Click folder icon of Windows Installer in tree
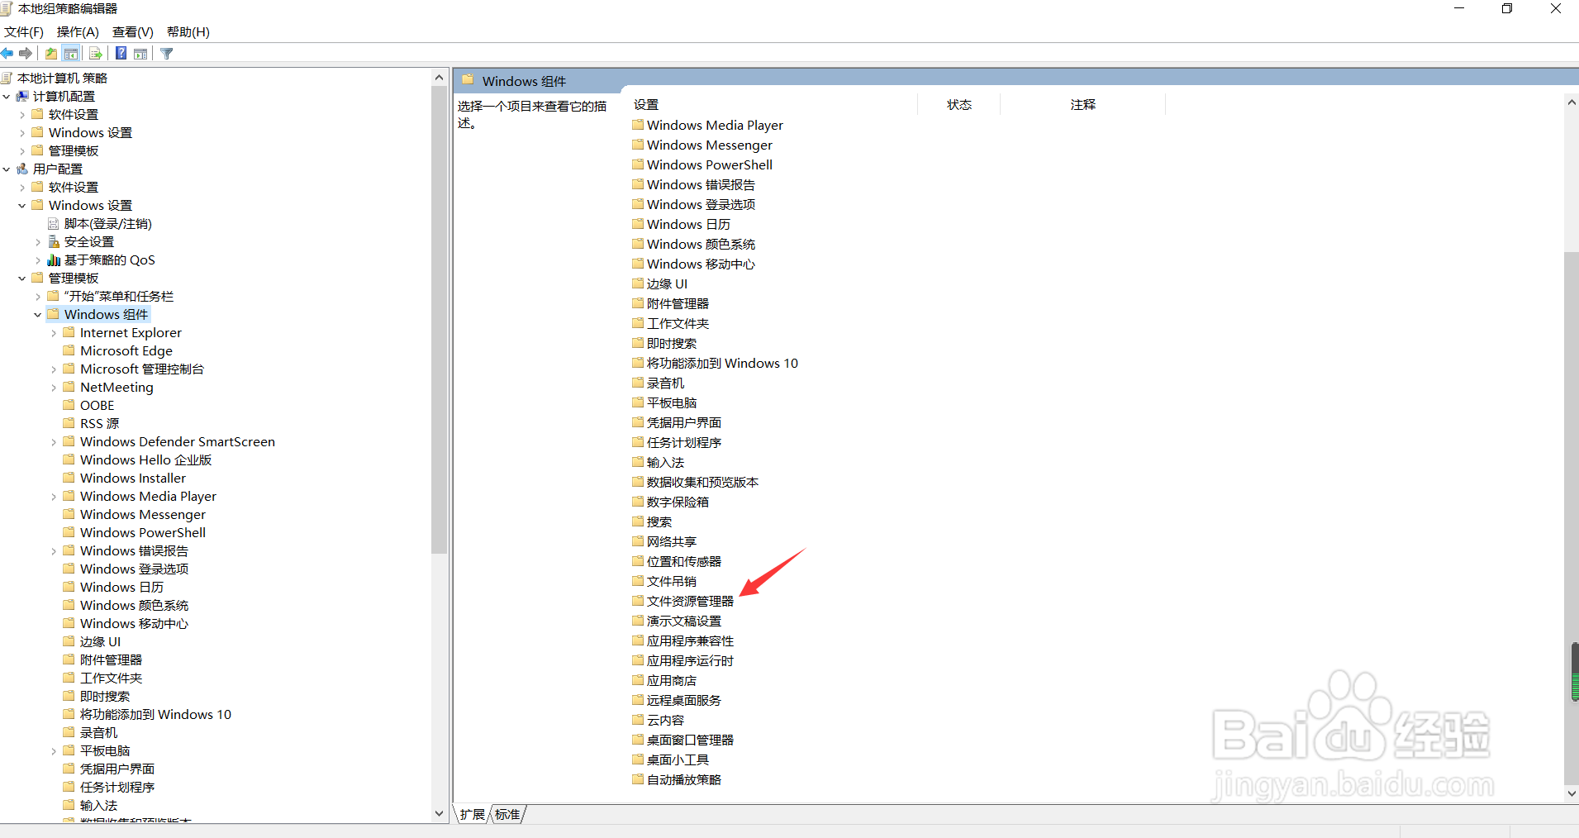The image size is (1579, 838). pyautogui.click(x=69, y=478)
